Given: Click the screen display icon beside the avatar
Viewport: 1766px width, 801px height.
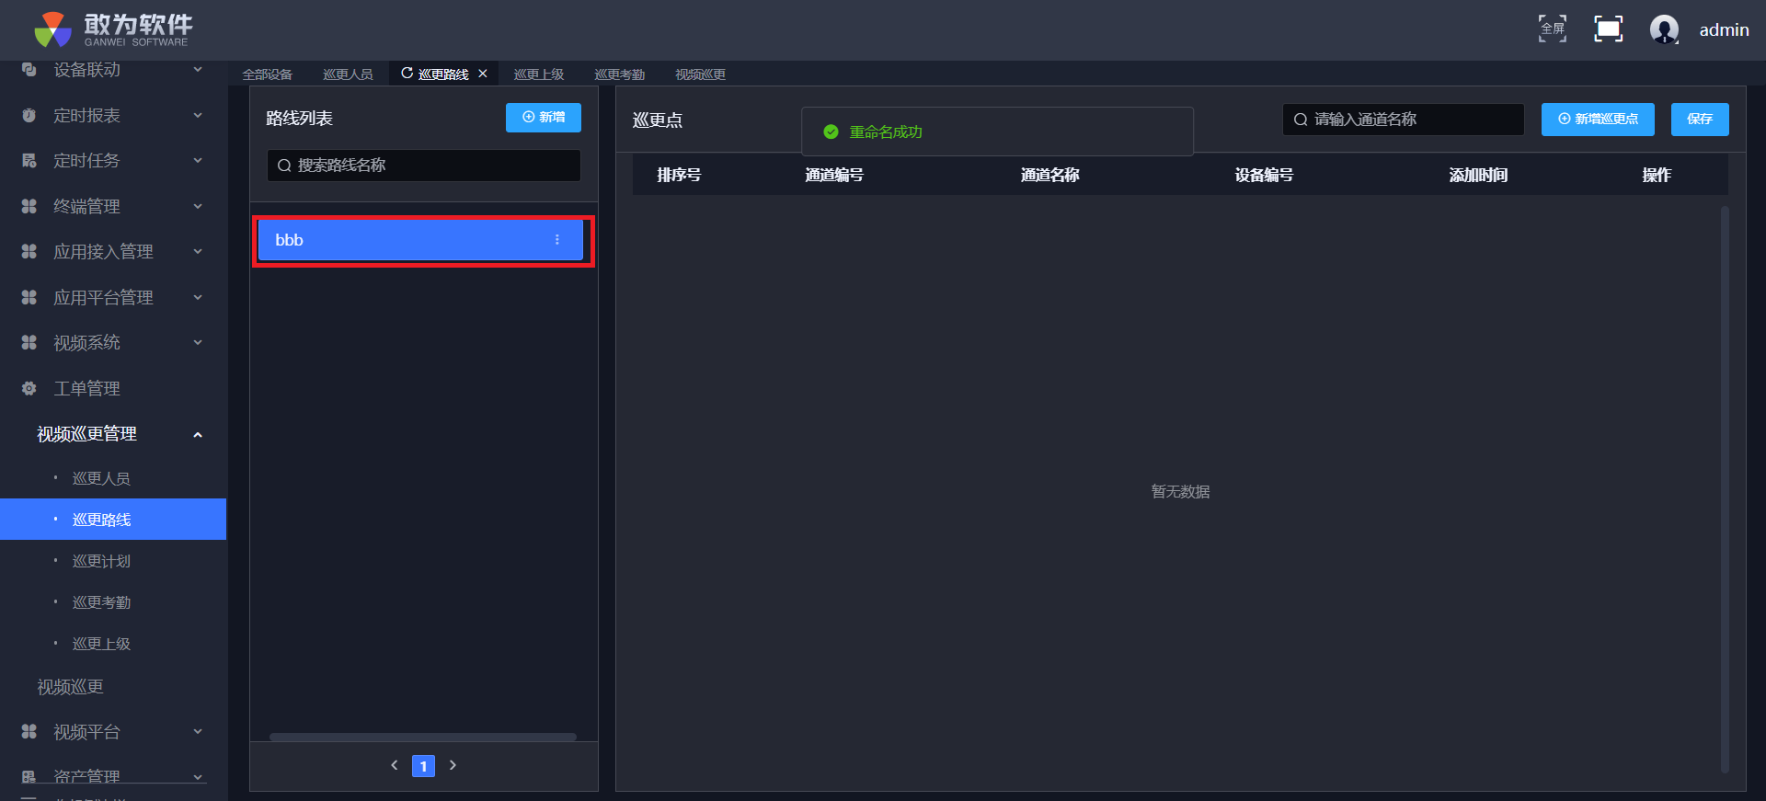Looking at the screenshot, I should [1608, 29].
